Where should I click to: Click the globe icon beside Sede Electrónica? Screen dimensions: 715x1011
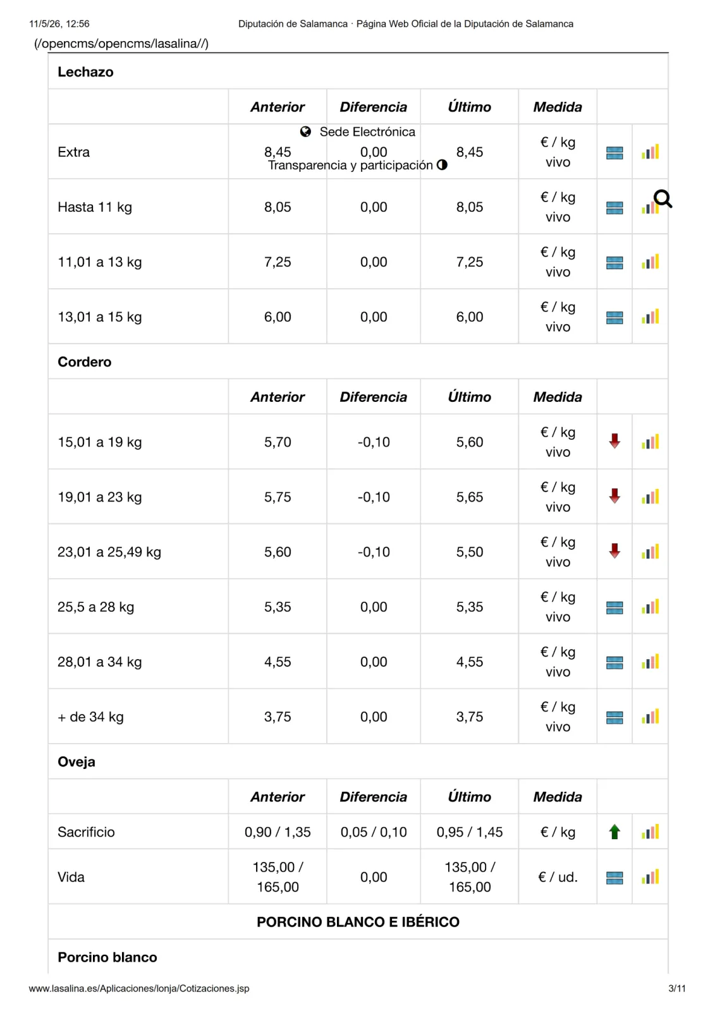pyautogui.click(x=306, y=131)
